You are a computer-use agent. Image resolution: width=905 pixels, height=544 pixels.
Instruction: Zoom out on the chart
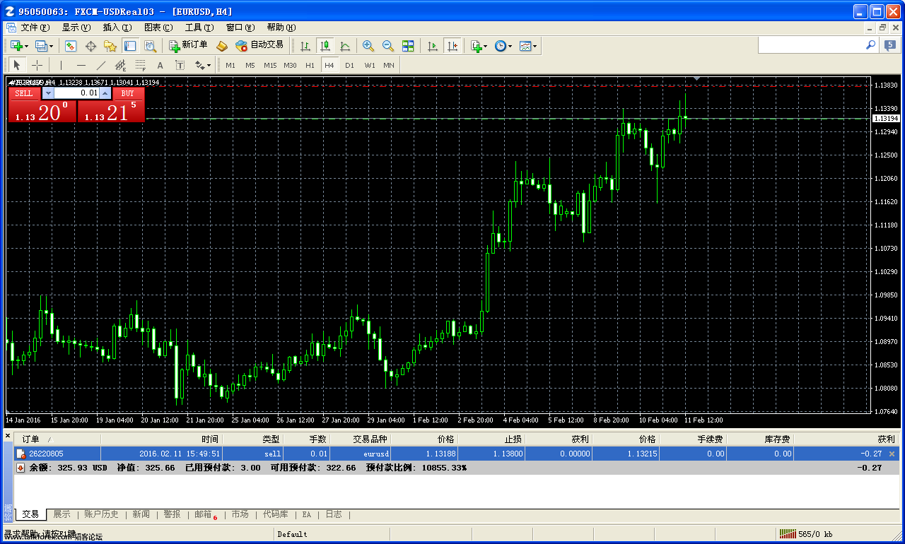pyautogui.click(x=388, y=46)
